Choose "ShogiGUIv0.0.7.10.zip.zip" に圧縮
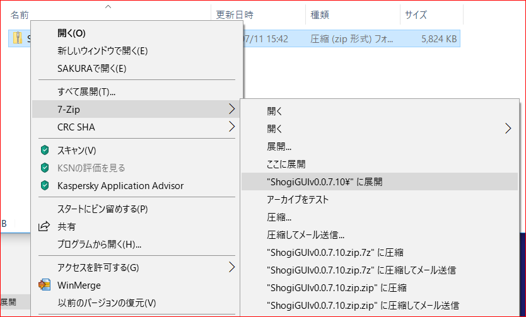Image resolution: width=526 pixels, height=317 pixels. 380,288
